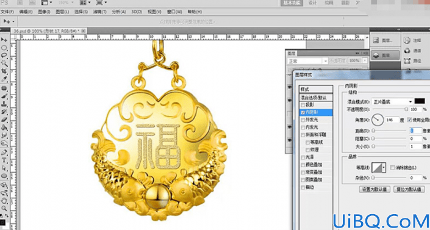Open the 滤镜(T) menu
Screen dimensions: 430x230
click(x=99, y=12)
